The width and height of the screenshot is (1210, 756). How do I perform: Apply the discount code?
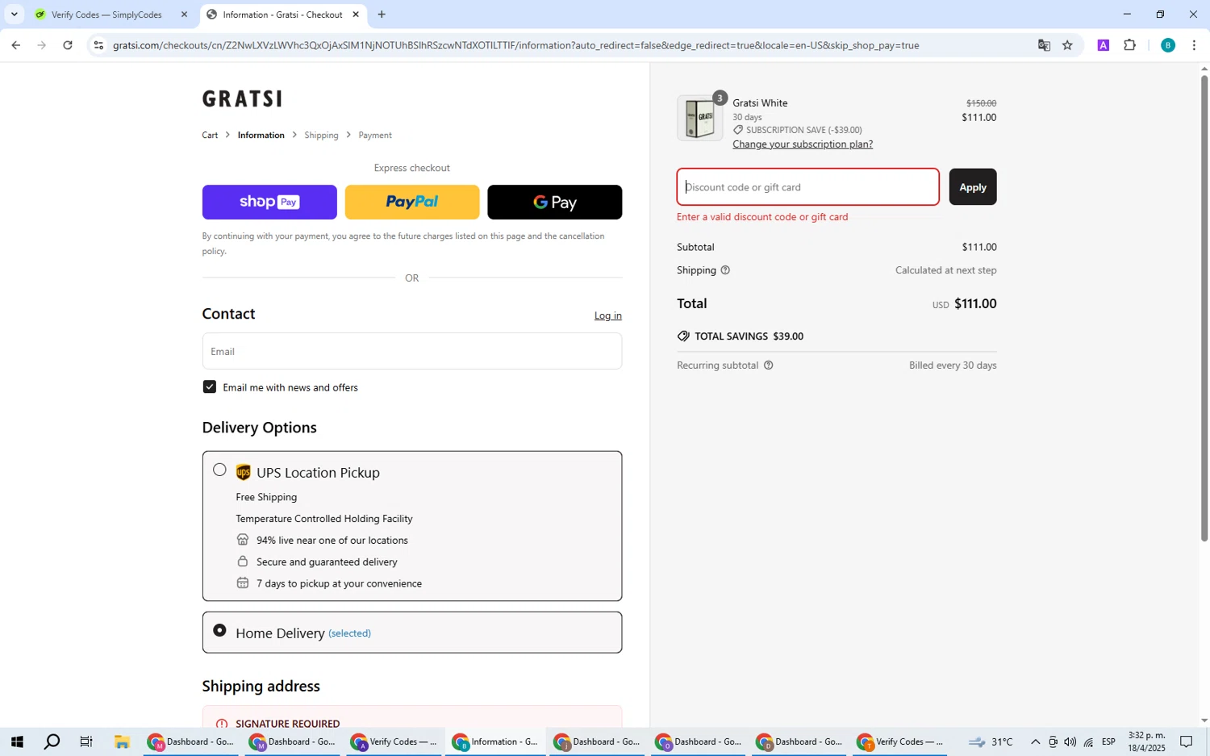(x=973, y=187)
